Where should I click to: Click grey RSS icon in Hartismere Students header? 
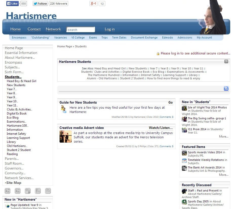tap(226, 62)
